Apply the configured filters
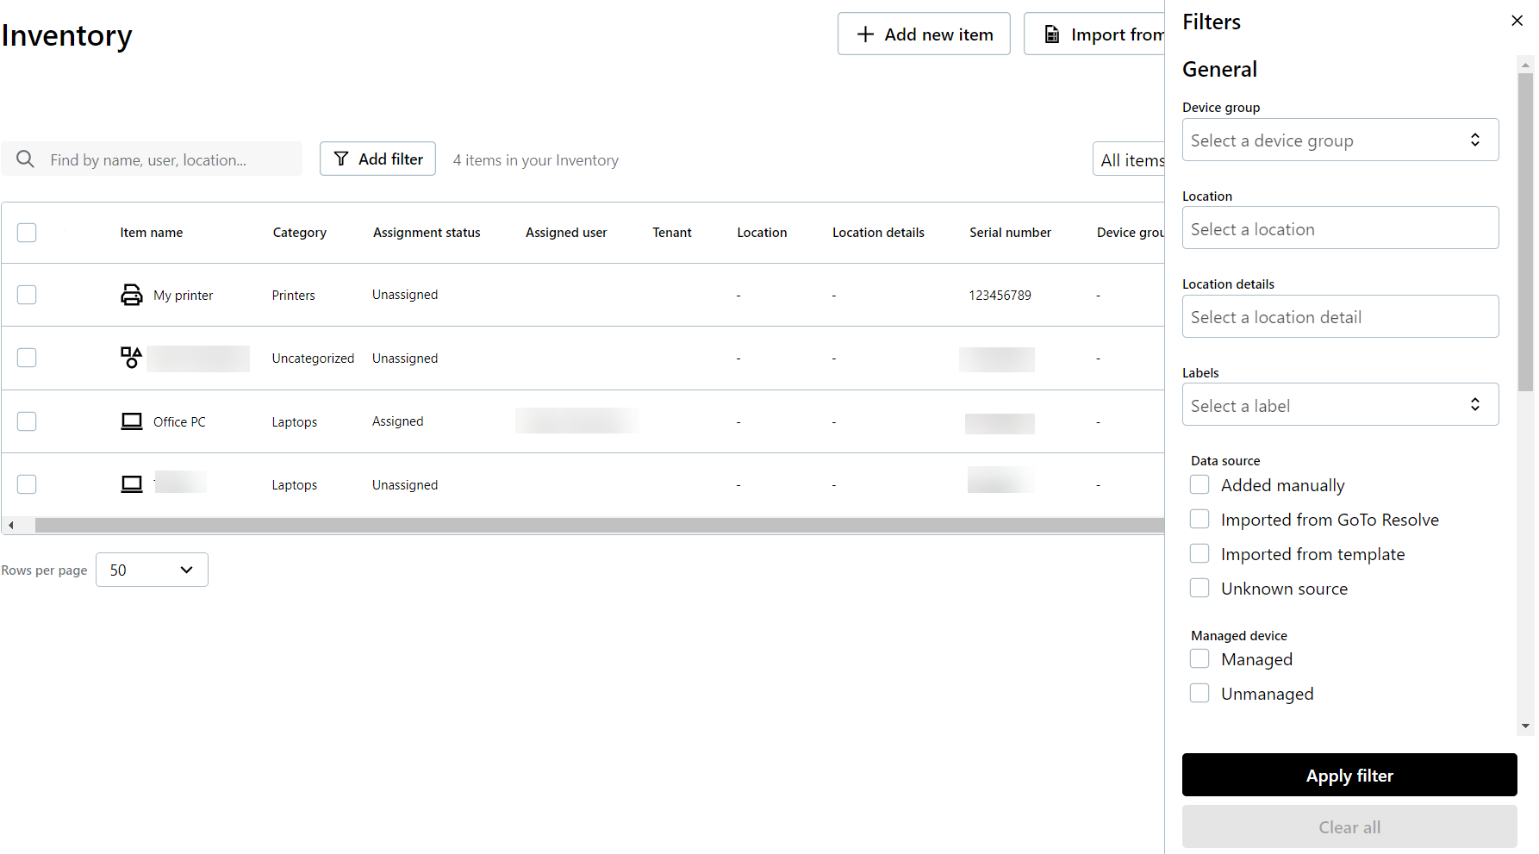 coord(1349,775)
